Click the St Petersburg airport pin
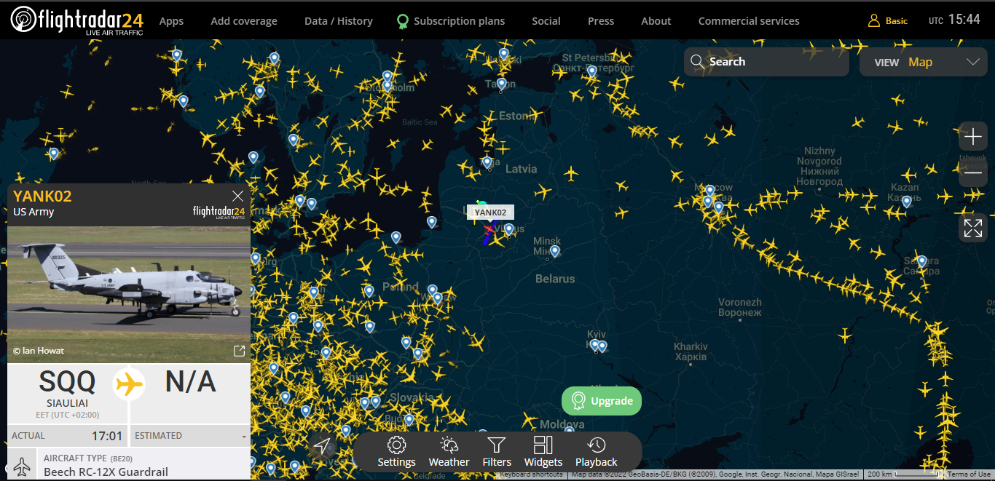Screen dimensions: 995x481 [591, 71]
